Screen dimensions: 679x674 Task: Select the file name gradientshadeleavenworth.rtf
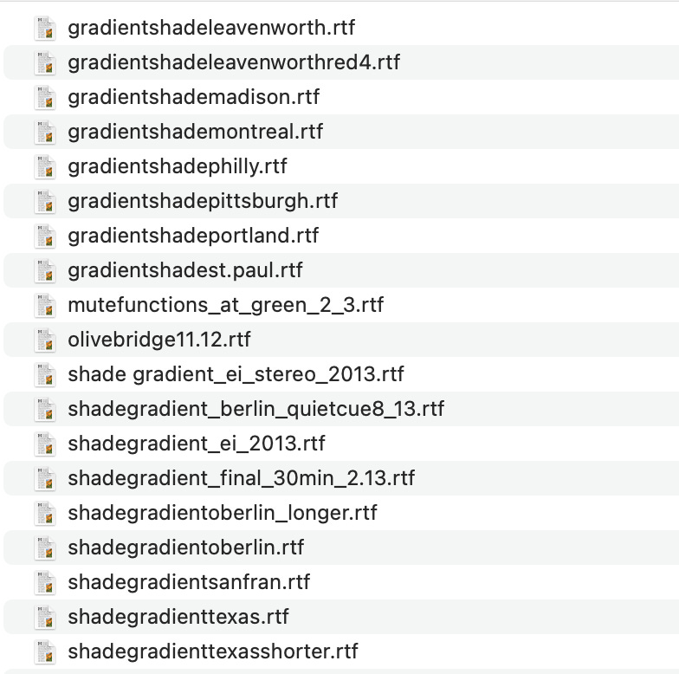(211, 28)
